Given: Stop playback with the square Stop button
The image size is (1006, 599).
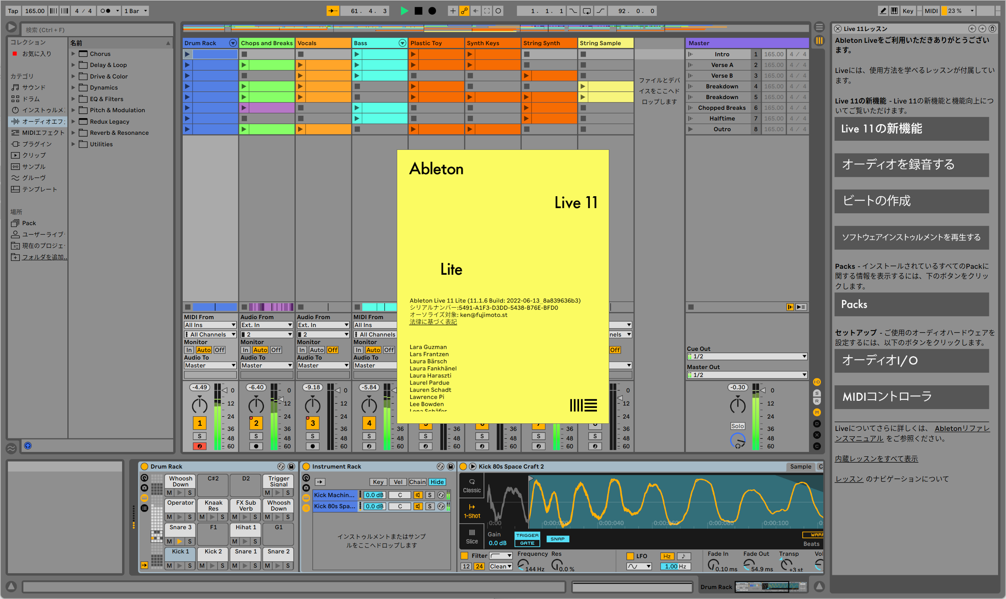Looking at the screenshot, I should (x=419, y=11).
